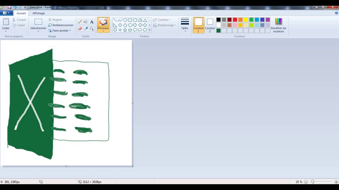Viewport: 339px width, 190px height.
Task: Choose the five-point star shape
Action: [125, 30]
